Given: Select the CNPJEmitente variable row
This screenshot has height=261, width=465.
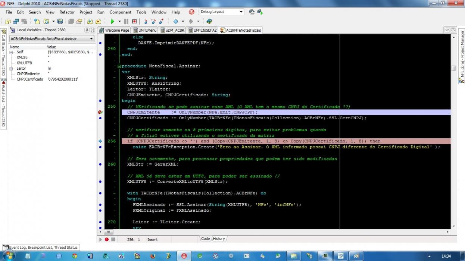Looking at the screenshot, I should click(52, 74).
